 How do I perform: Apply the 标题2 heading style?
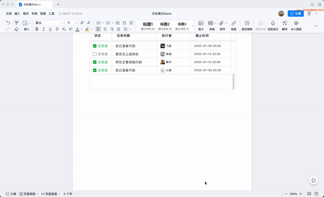pyautogui.click(x=165, y=26)
